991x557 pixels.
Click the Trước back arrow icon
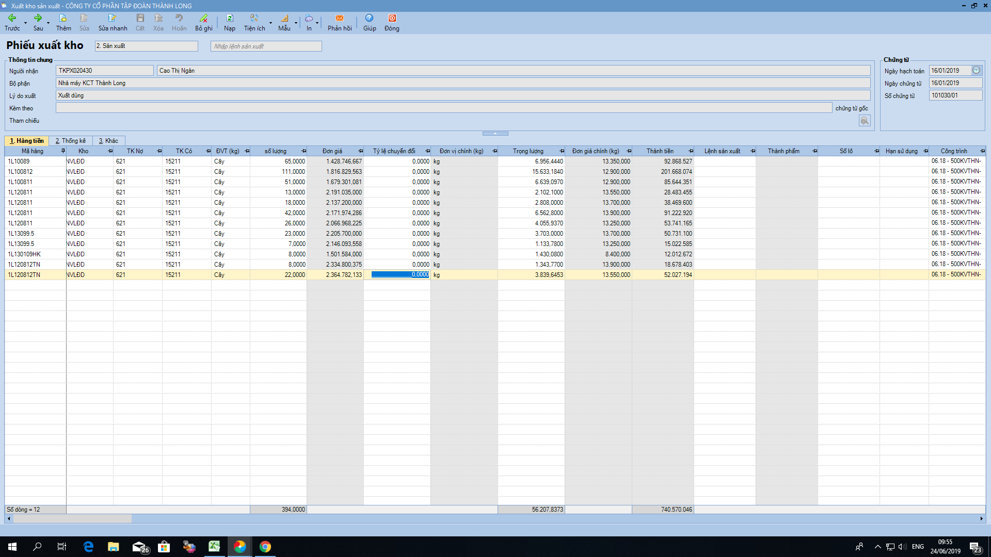pyautogui.click(x=12, y=18)
